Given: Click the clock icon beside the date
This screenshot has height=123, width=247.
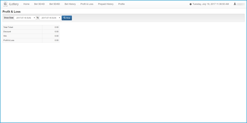Looking at the screenshot, I should [190, 4].
